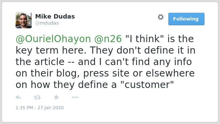The height and width of the screenshot is (124, 220).
Task: Open the 1:35 PM timestamp permalink
Action: pyautogui.click(x=24, y=107)
